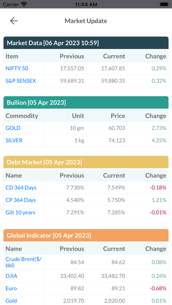Tap the 11:04 AM status bar clock

point(86,4)
